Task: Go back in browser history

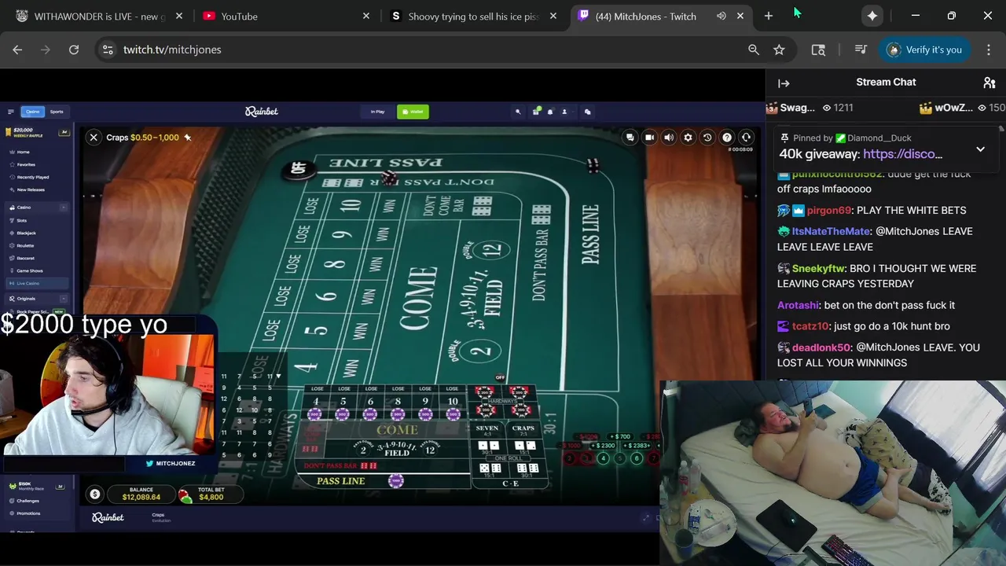Action: (x=17, y=50)
